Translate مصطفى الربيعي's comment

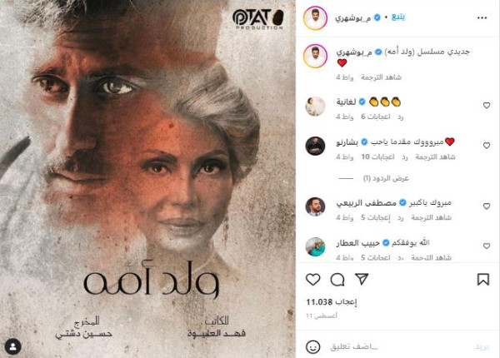pyautogui.click(x=431, y=217)
